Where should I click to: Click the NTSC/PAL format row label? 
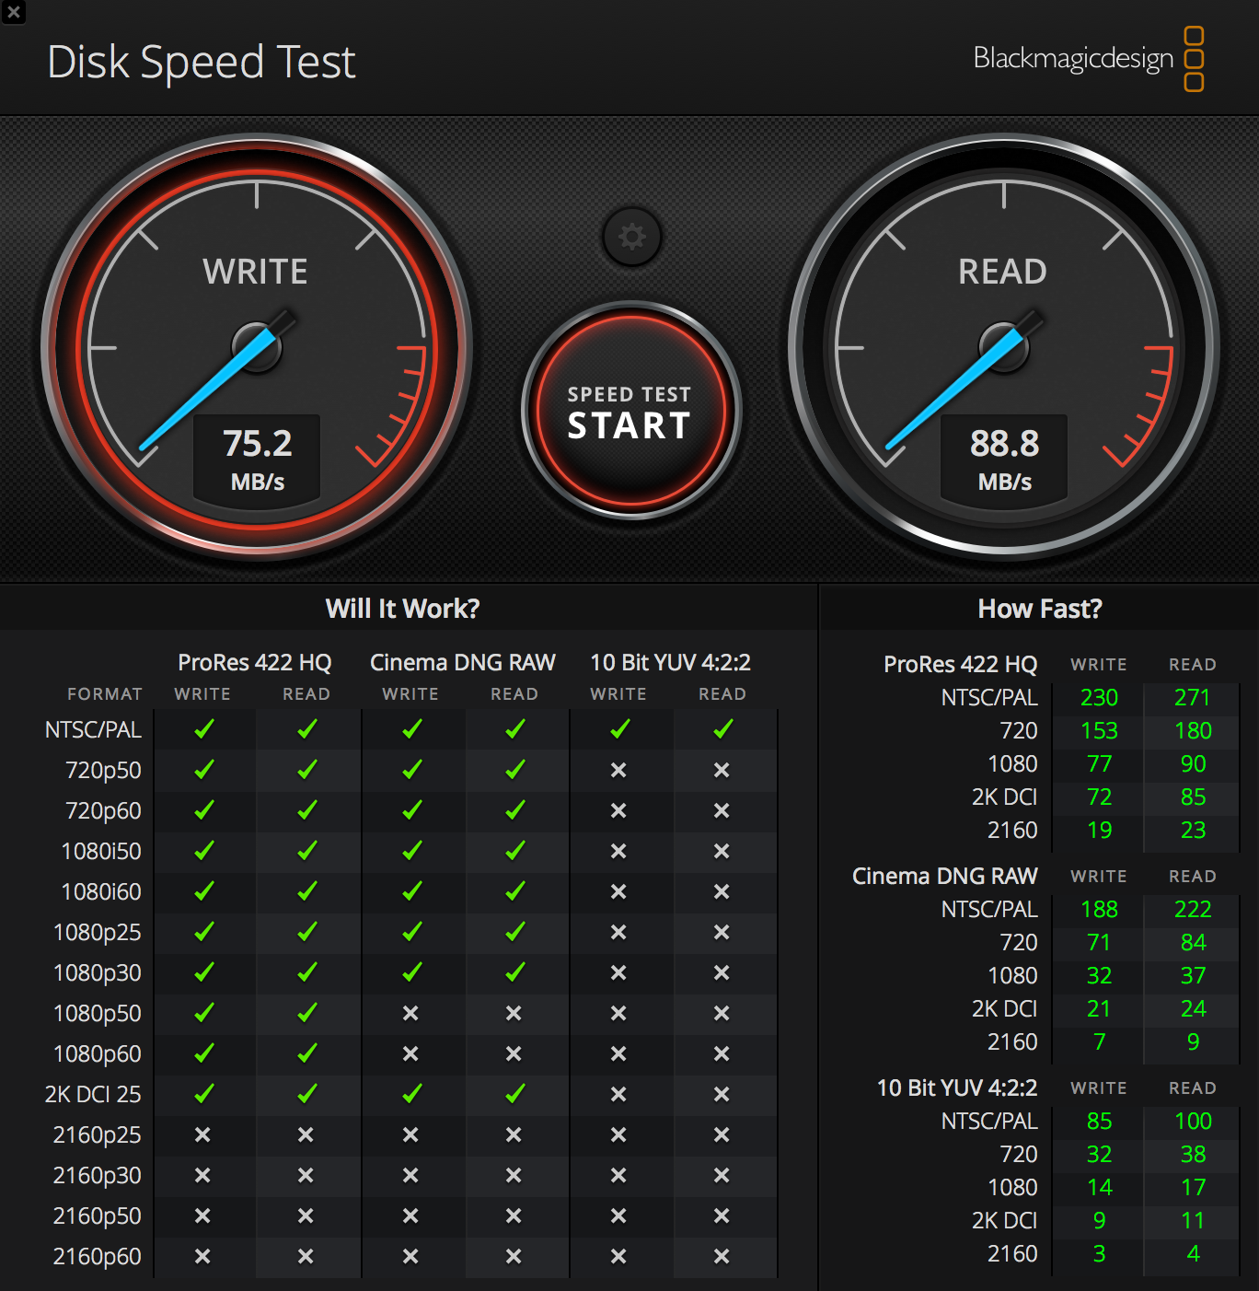93,730
